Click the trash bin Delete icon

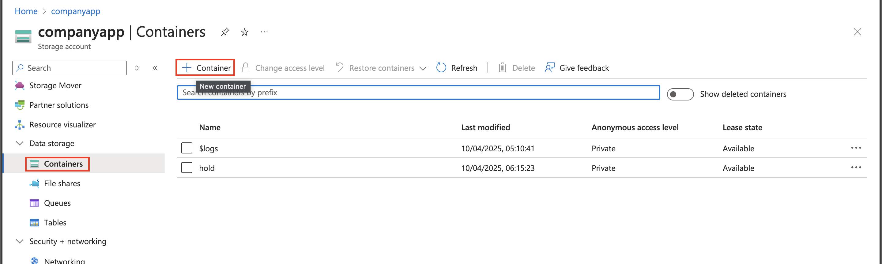(x=502, y=67)
